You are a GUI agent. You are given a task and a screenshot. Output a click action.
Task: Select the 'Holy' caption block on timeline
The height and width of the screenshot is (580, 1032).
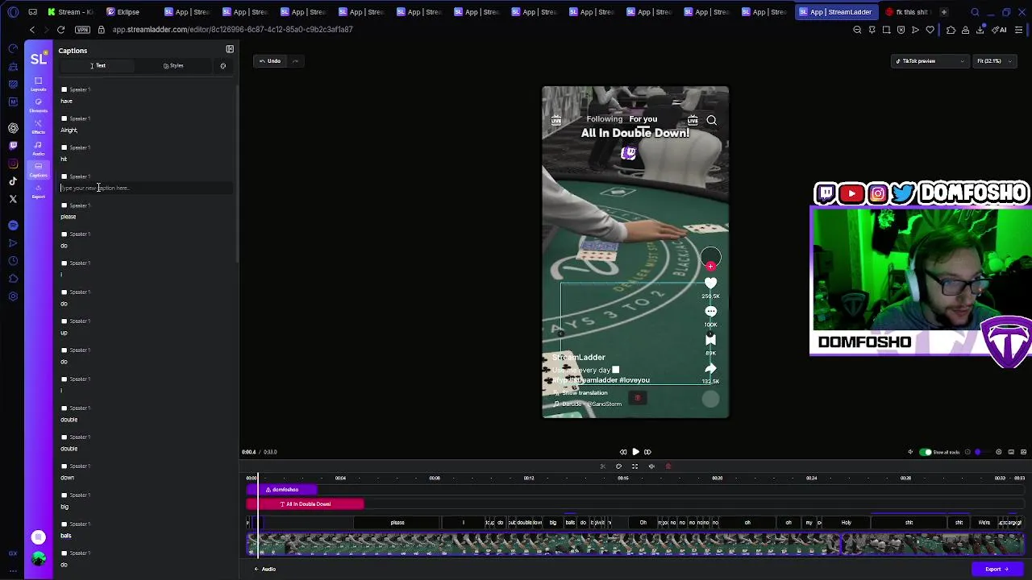tap(847, 523)
